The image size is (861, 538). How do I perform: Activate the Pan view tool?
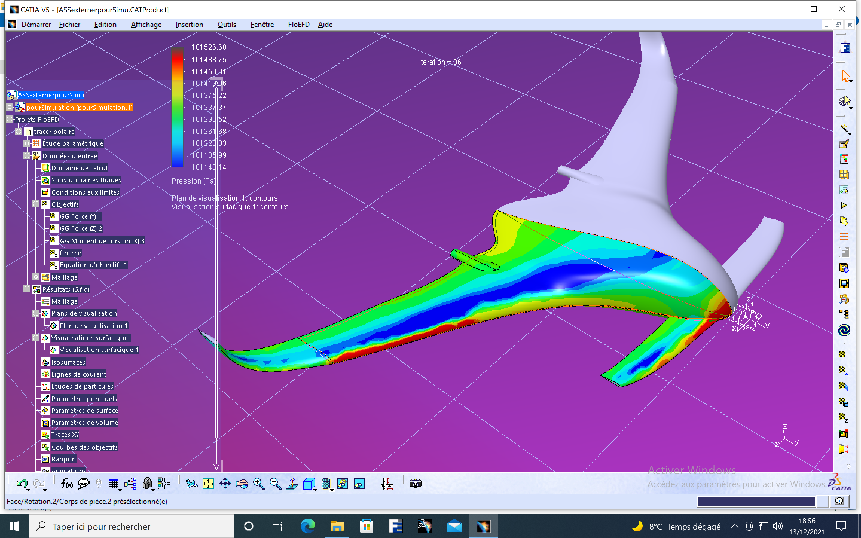click(225, 483)
